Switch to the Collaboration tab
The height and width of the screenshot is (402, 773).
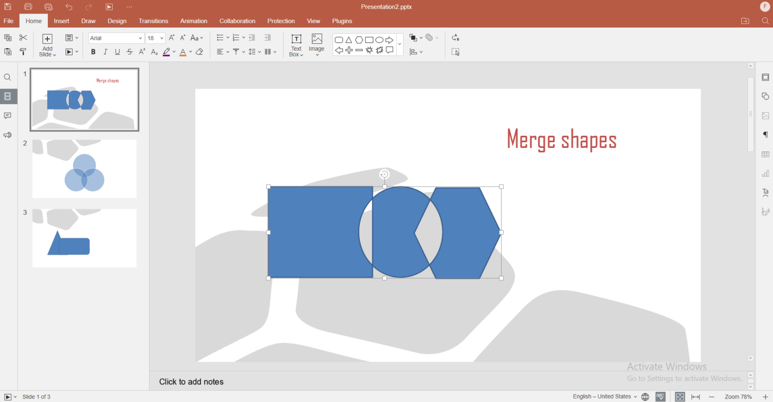(238, 21)
